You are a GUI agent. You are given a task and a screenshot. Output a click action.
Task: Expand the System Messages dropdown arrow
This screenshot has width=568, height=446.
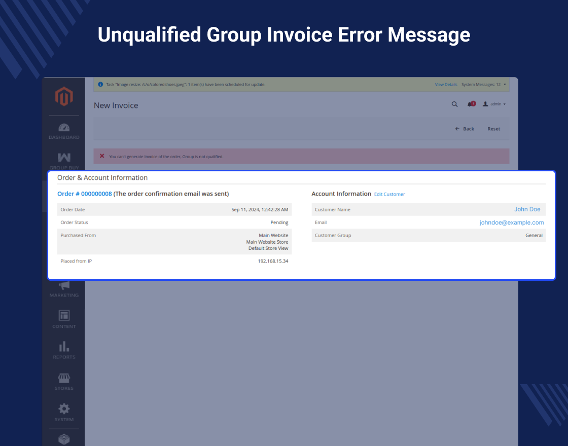click(x=505, y=84)
